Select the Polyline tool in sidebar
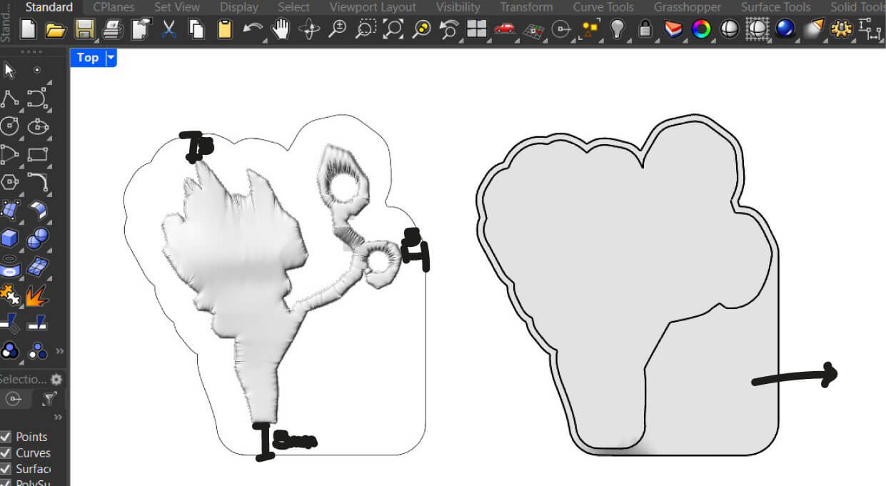Viewport: 886px width, 486px height. 9,98
